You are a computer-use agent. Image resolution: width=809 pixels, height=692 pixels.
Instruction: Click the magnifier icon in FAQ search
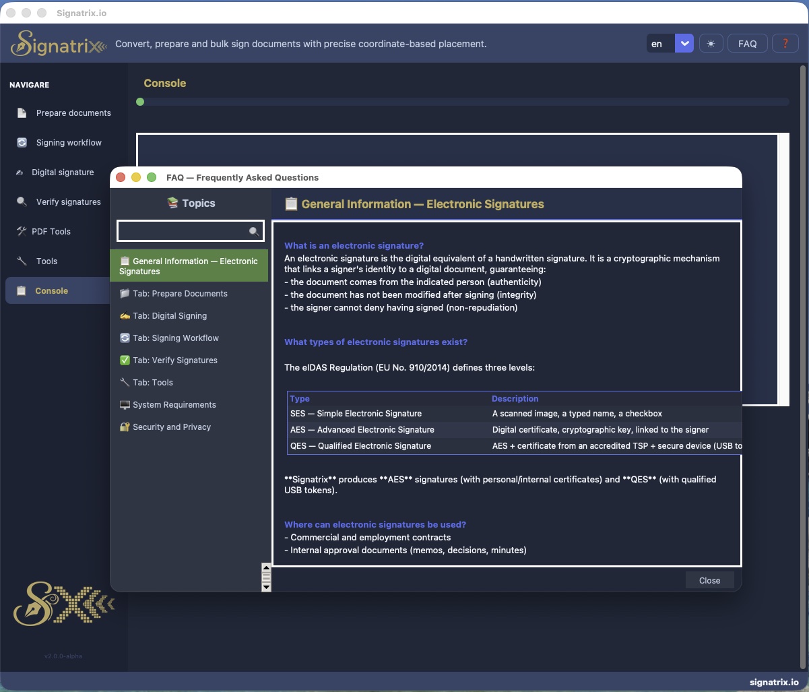(255, 230)
